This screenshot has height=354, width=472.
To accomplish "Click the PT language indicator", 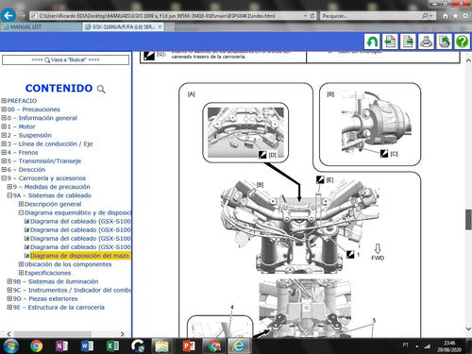I will [405, 345].
